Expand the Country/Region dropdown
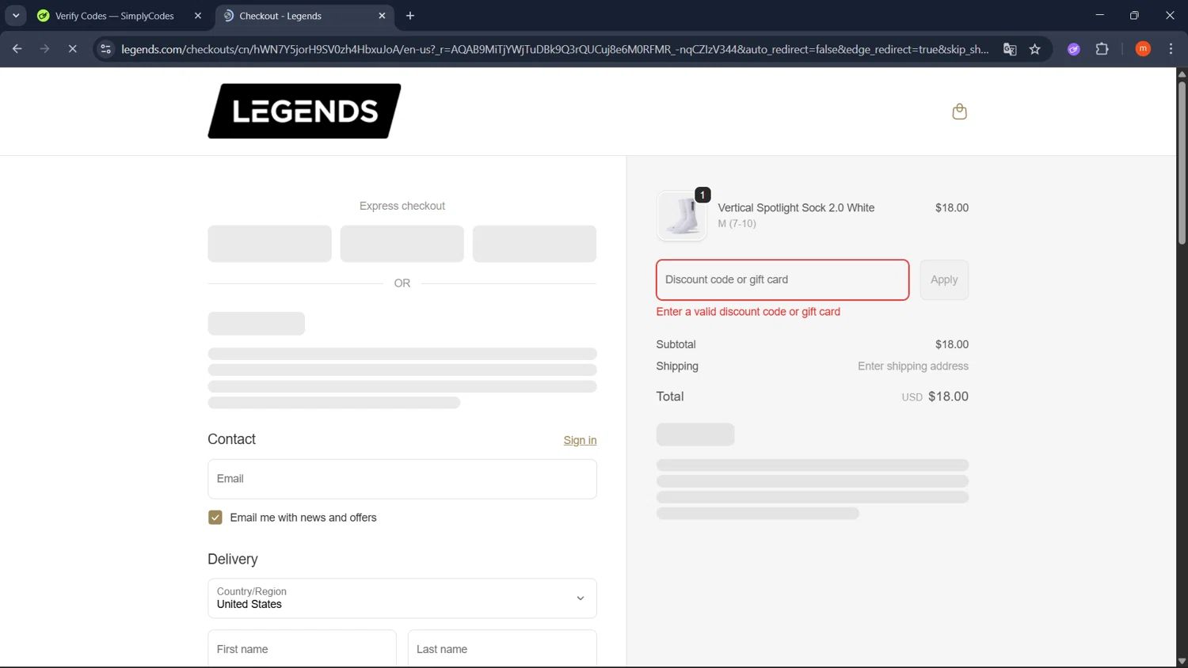1188x668 pixels. click(x=402, y=598)
